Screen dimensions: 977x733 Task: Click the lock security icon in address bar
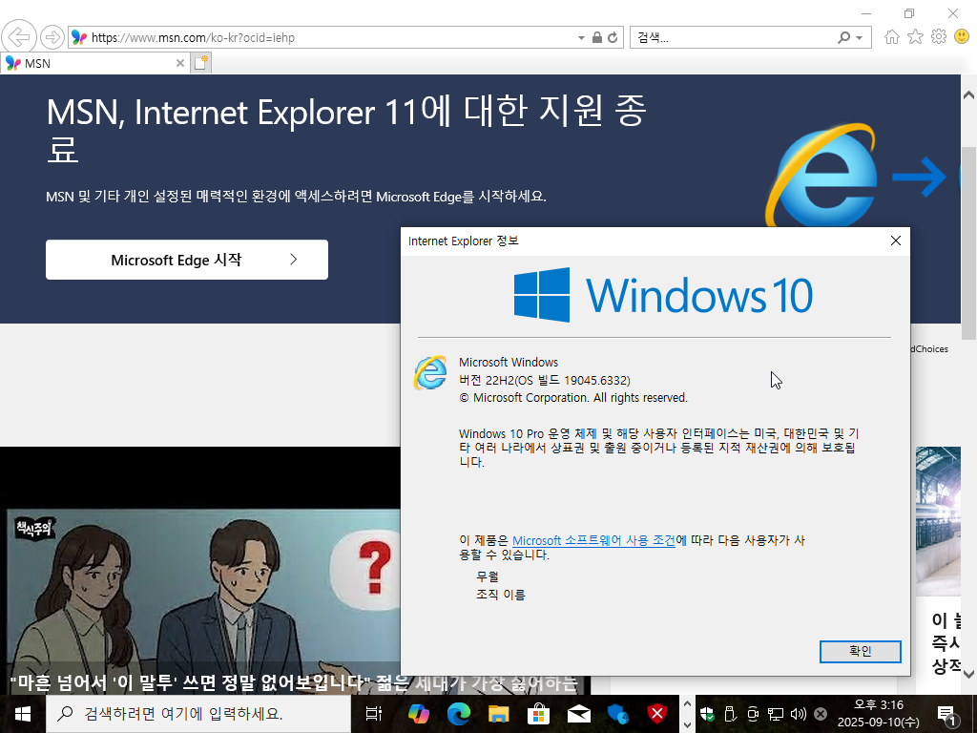tap(597, 37)
